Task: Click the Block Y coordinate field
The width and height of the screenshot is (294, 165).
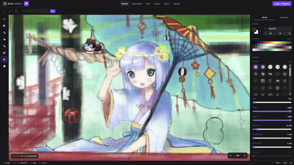Action: point(44,11)
